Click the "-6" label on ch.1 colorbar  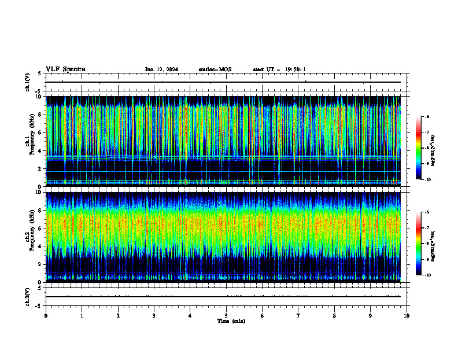(427, 117)
